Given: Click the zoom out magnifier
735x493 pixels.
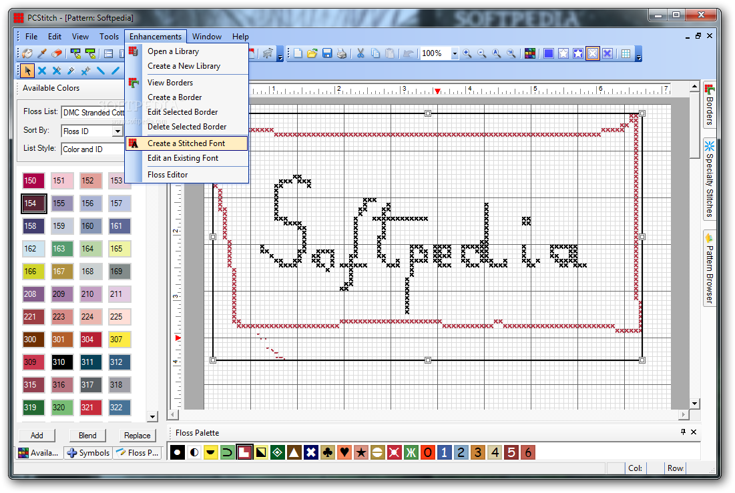Looking at the screenshot, I should pos(482,53).
